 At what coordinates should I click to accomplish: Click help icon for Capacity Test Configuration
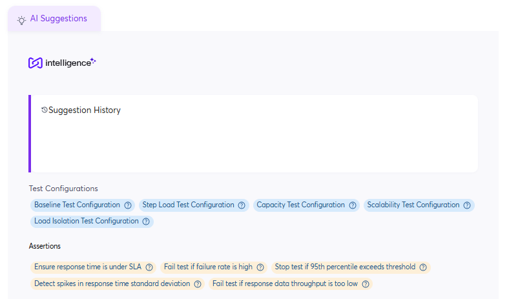point(353,205)
